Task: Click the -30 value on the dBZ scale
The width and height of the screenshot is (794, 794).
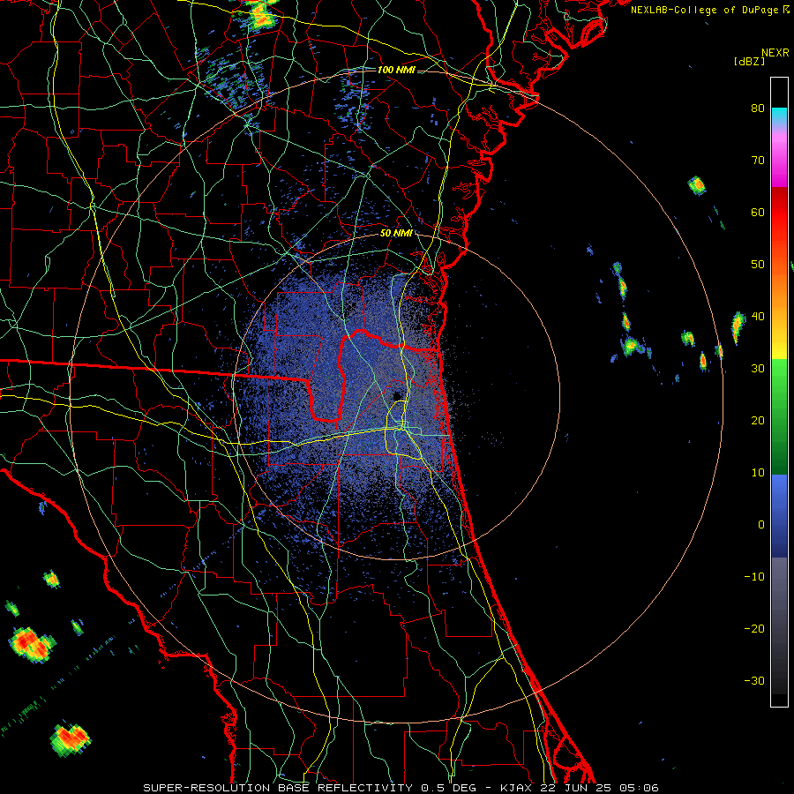Action: point(754,680)
